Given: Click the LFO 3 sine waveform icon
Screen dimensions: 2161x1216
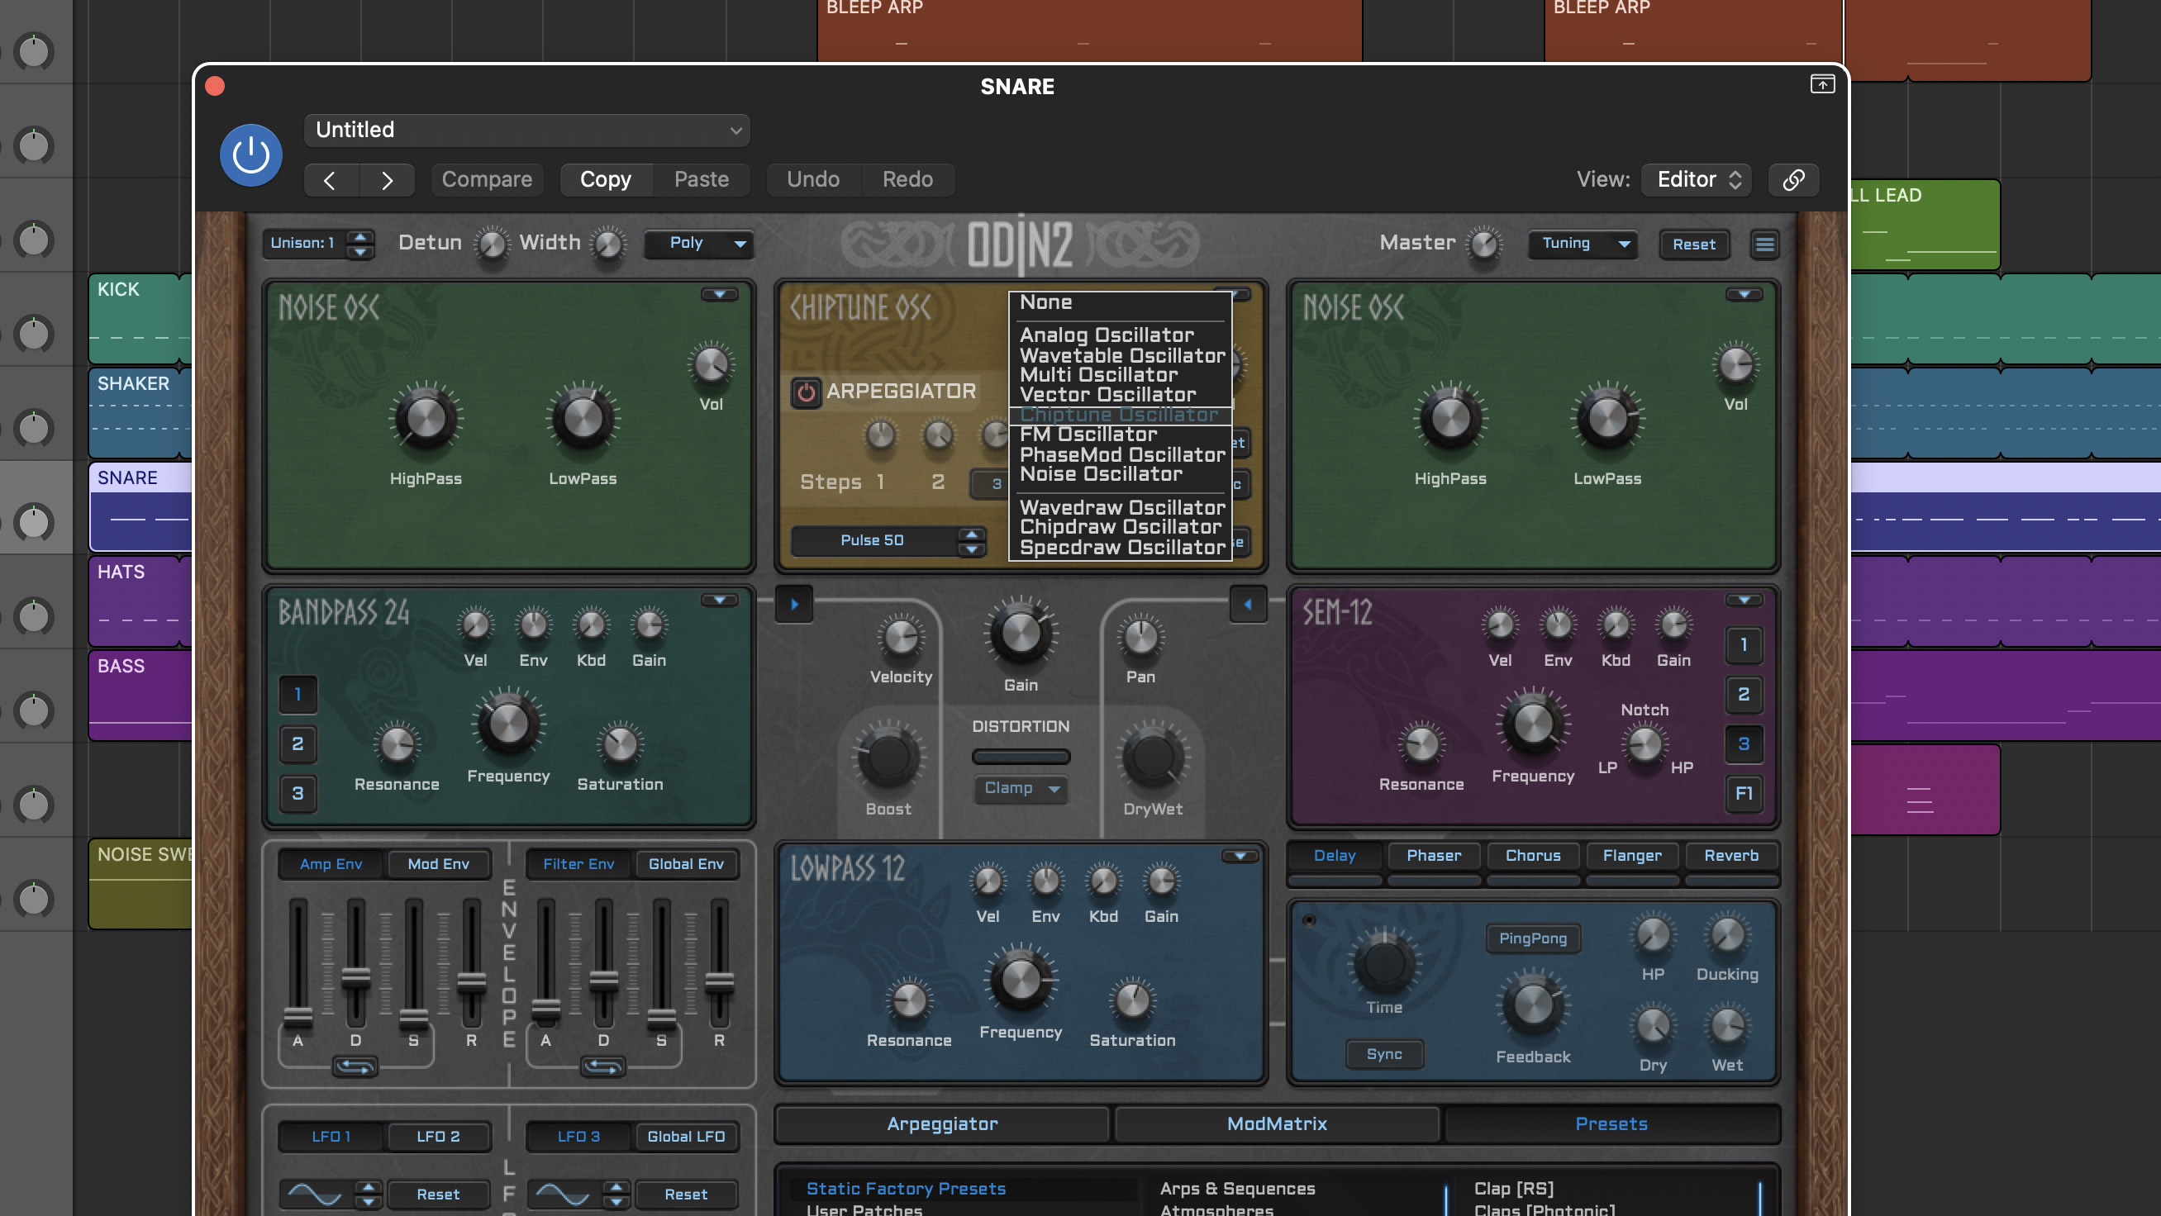Looking at the screenshot, I should [x=563, y=1194].
